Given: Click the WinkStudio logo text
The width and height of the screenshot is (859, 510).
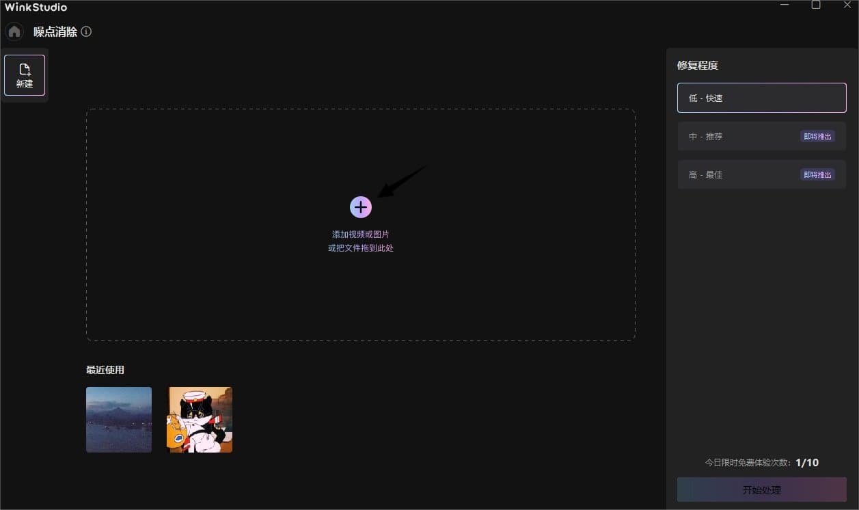Looking at the screenshot, I should (36, 8).
